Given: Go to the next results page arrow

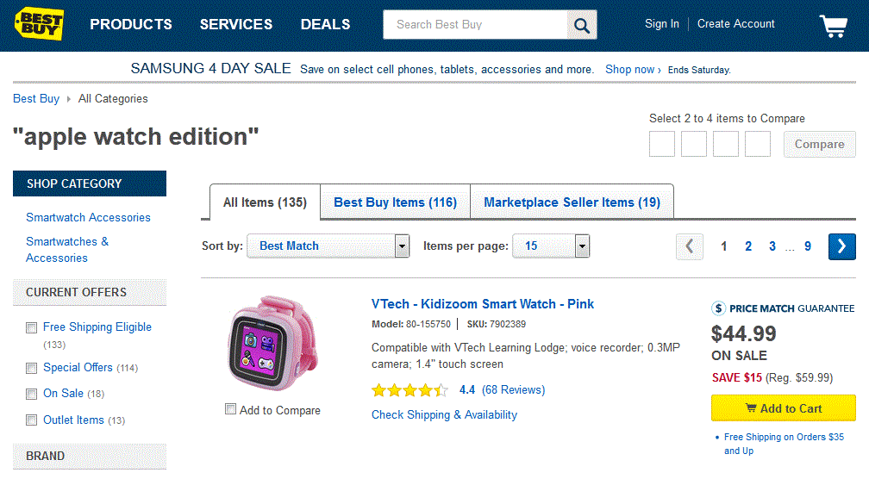Looking at the screenshot, I should [x=841, y=246].
